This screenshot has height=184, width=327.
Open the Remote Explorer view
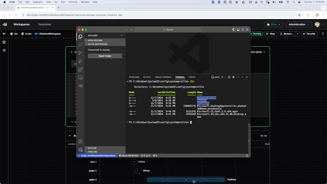[x=80, y=78]
